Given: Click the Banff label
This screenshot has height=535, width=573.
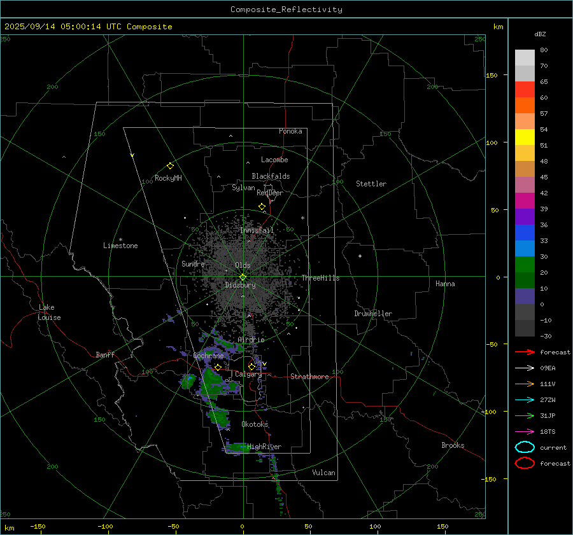Looking at the screenshot, I should tap(105, 354).
